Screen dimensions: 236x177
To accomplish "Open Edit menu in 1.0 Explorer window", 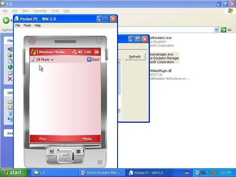I will point(15,11).
